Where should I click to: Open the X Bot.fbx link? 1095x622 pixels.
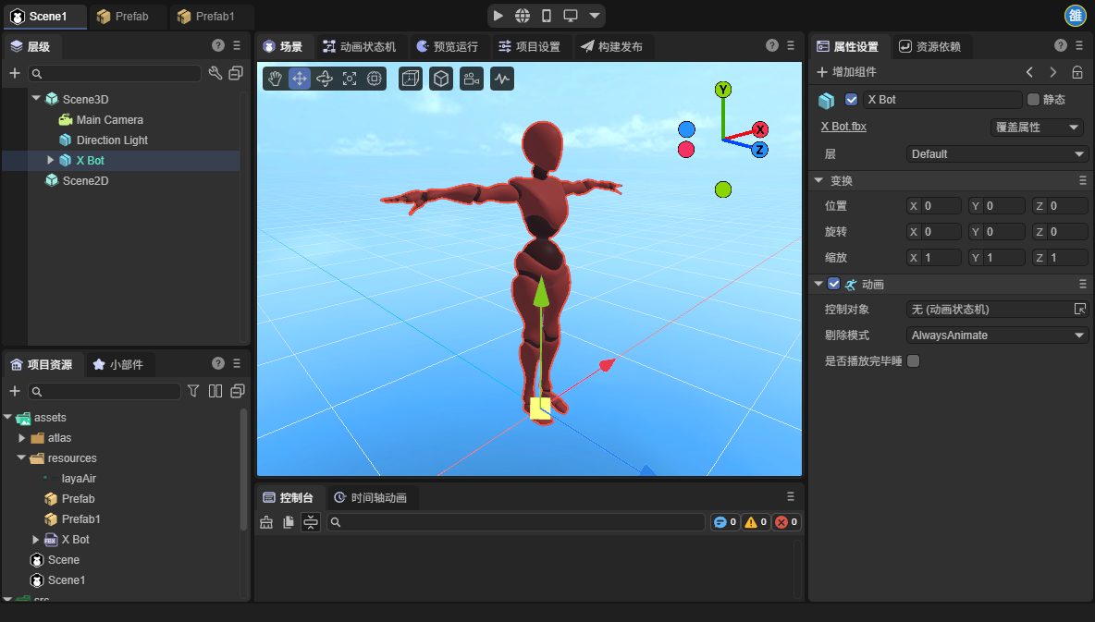point(843,127)
